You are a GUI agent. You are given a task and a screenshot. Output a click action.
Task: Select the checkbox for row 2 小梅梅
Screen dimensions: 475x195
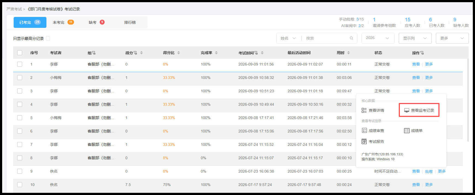click(20, 78)
